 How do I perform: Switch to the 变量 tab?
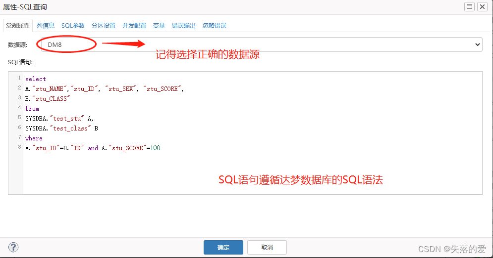click(159, 25)
